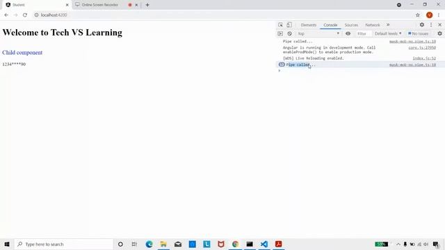Open the Network tab
Viewport: 445px width, 250px height.
(x=373, y=25)
